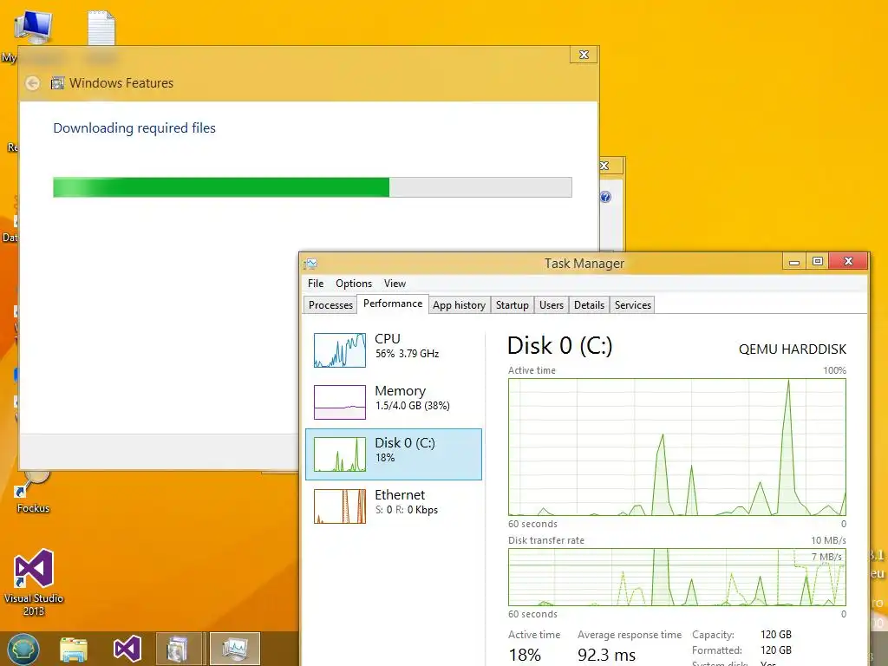Viewport: 888px width, 666px height.
Task: Open the File menu in Task Manager
Action: [316, 284]
